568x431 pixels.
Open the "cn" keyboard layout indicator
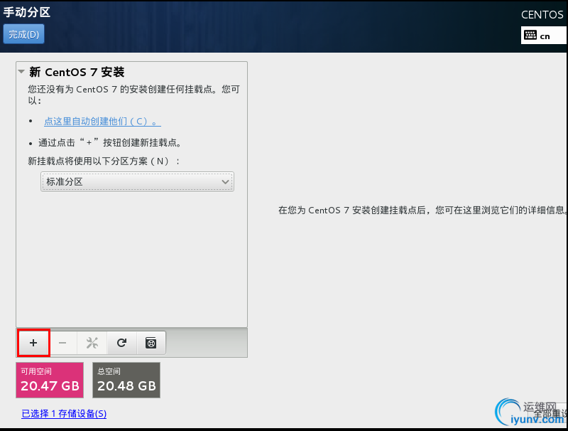pos(543,34)
